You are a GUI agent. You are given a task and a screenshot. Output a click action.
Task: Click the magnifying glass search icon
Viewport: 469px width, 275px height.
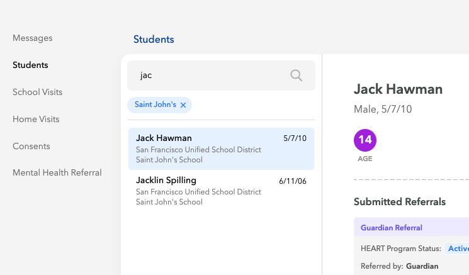(x=296, y=76)
